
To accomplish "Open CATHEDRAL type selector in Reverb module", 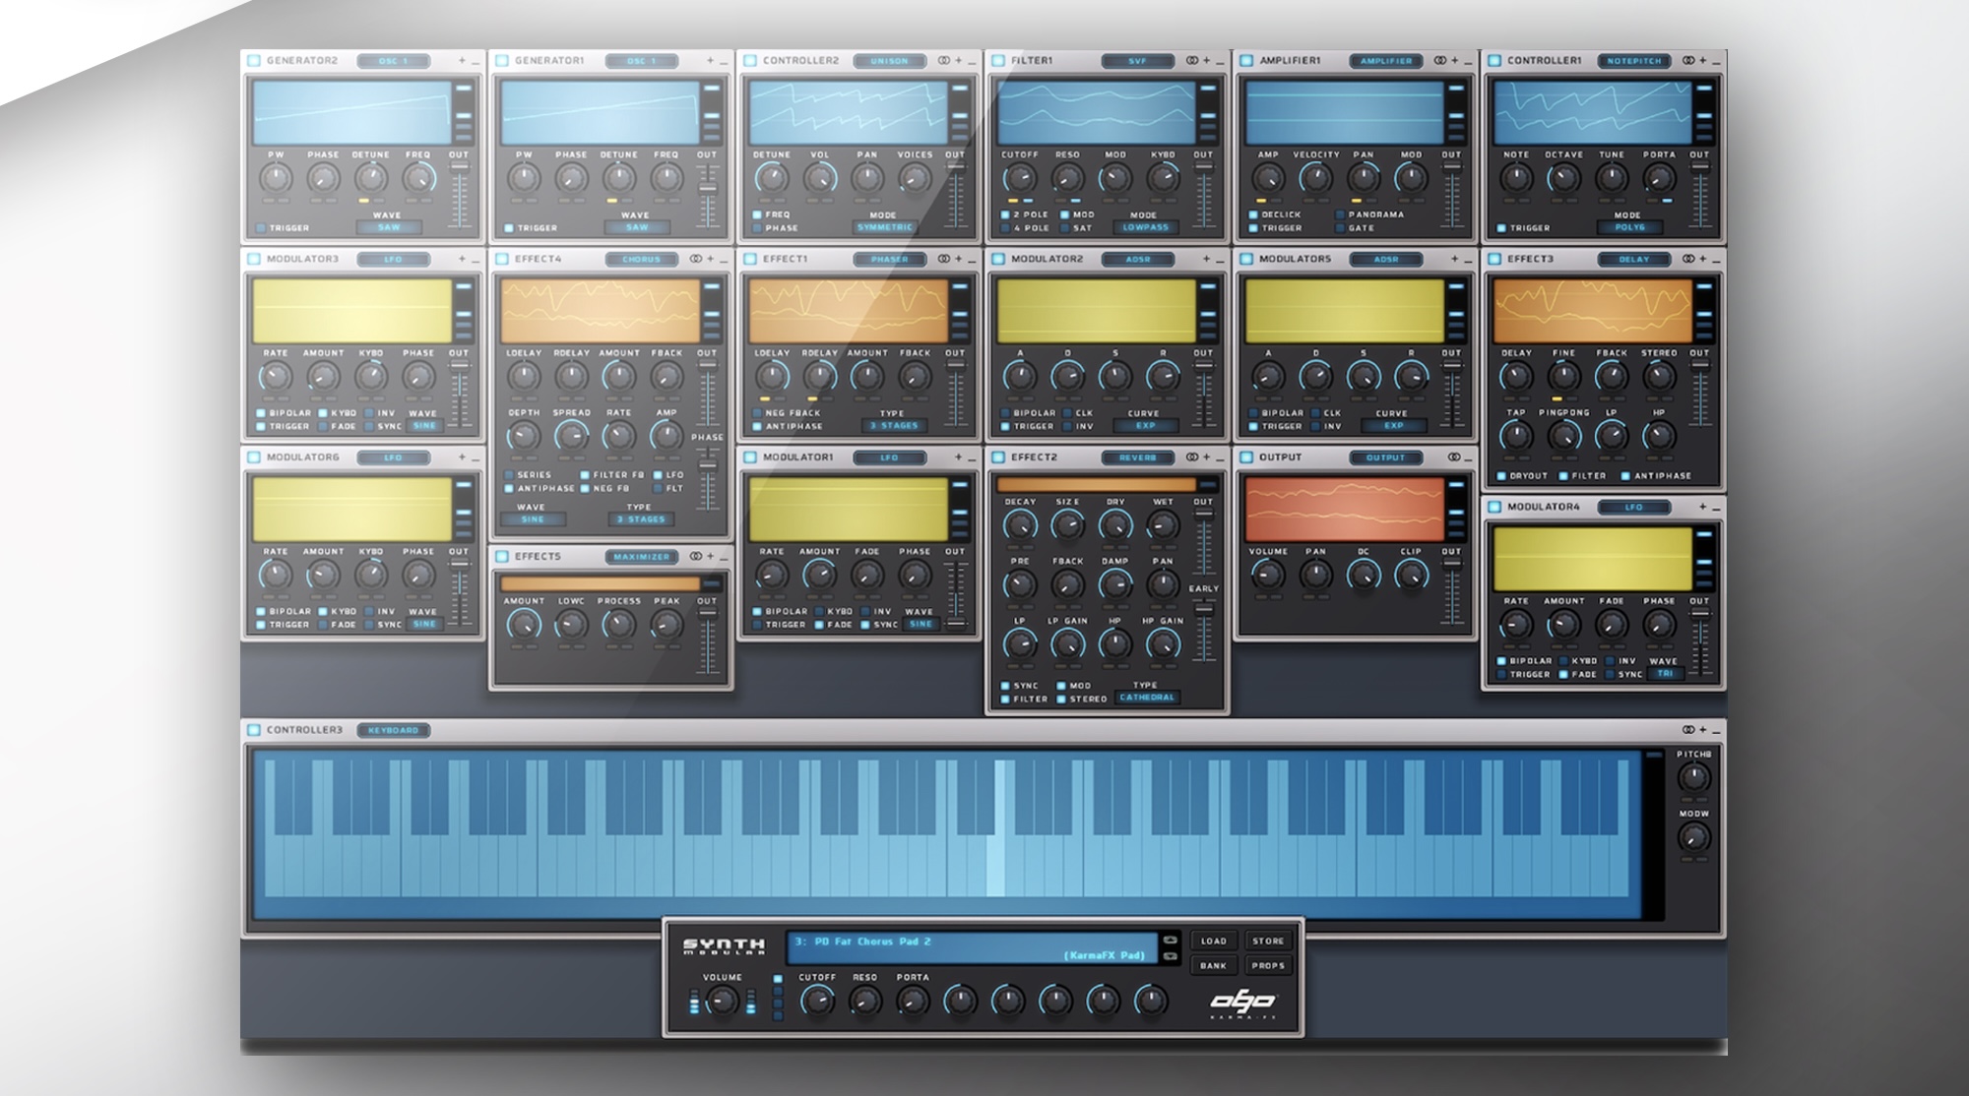I will click(1147, 698).
